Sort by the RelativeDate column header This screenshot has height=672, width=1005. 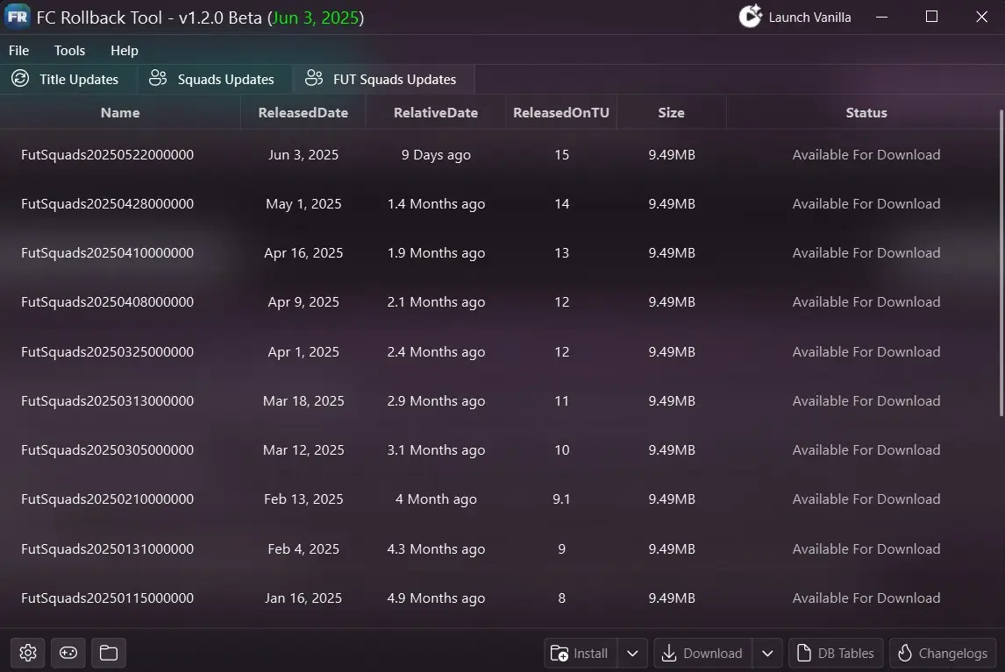click(436, 113)
